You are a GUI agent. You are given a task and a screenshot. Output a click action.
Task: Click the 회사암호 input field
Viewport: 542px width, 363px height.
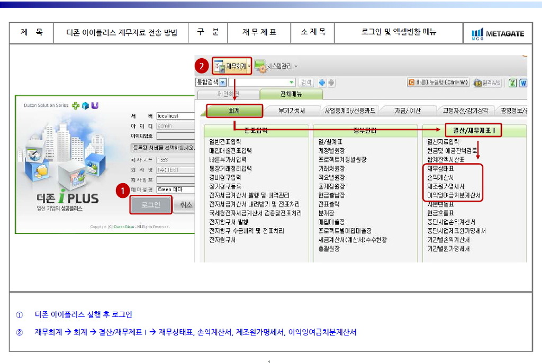pyautogui.click(x=175, y=180)
